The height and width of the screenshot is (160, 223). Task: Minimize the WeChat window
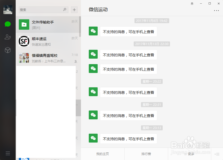click(201, 4)
